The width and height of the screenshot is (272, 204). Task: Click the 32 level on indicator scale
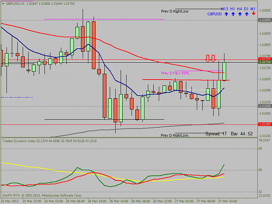(260, 192)
